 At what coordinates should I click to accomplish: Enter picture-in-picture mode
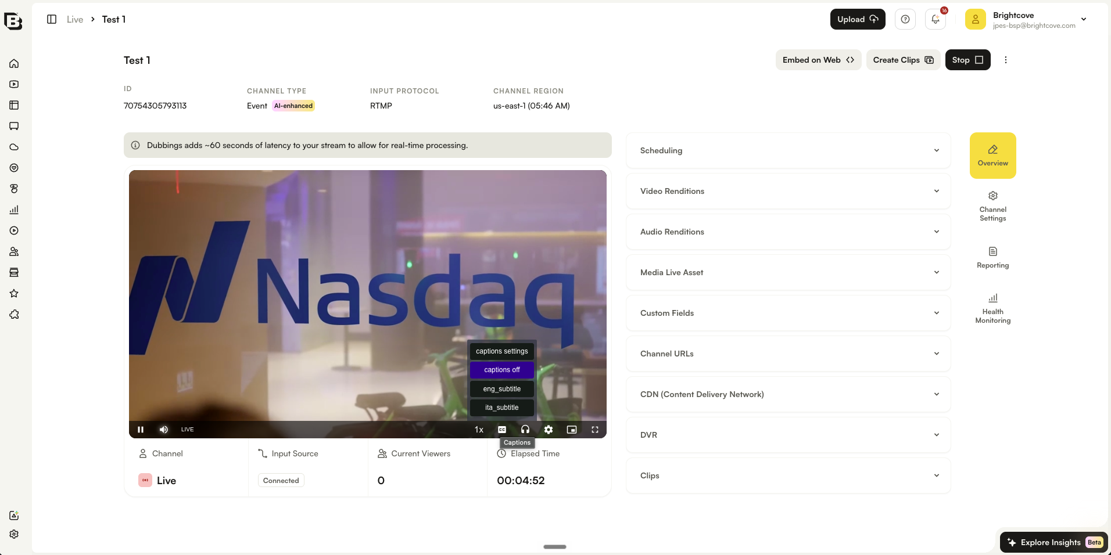click(x=572, y=430)
